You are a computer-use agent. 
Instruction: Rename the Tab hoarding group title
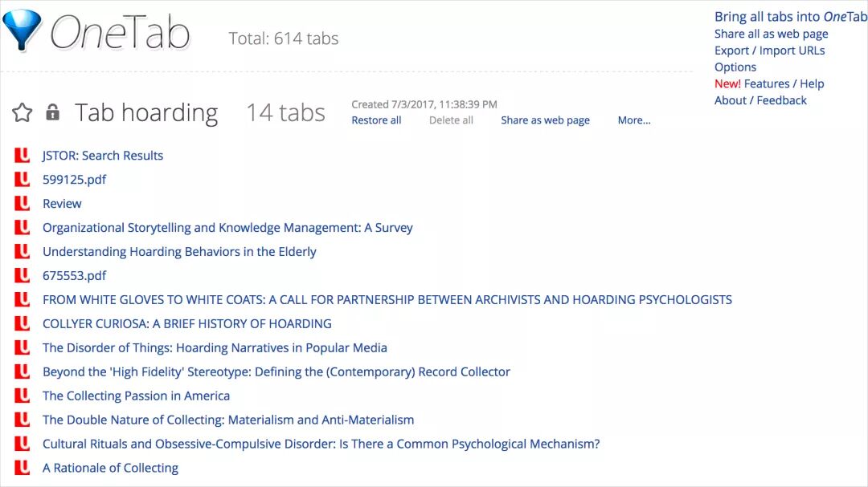146,113
